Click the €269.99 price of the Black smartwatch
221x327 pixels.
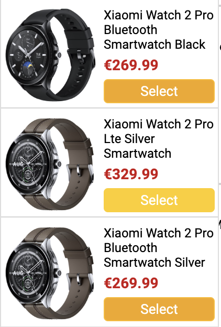click(x=131, y=65)
